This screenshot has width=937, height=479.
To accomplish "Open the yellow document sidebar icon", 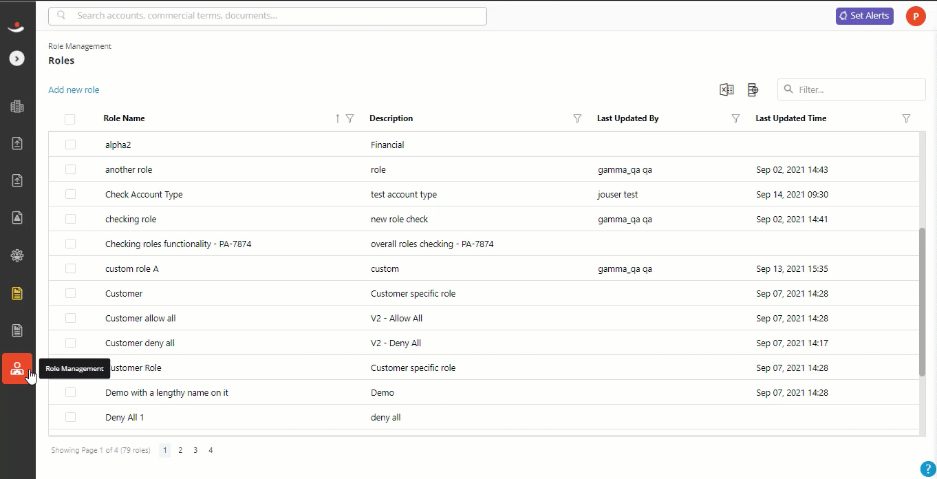I will click(17, 293).
